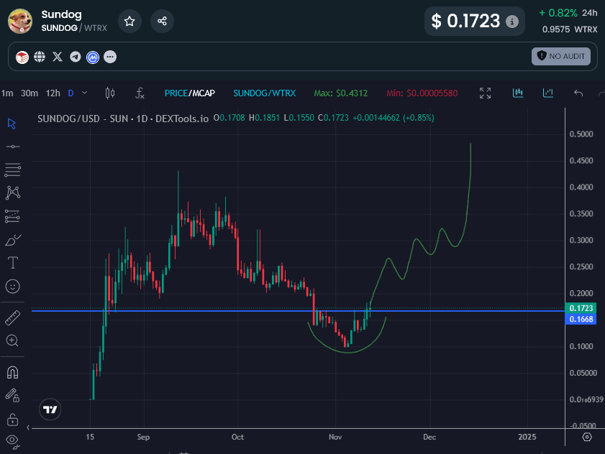The height and width of the screenshot is (454, 605).
Task: Select the Fibonacci retracement lines tool
Action: coord(13,170)
